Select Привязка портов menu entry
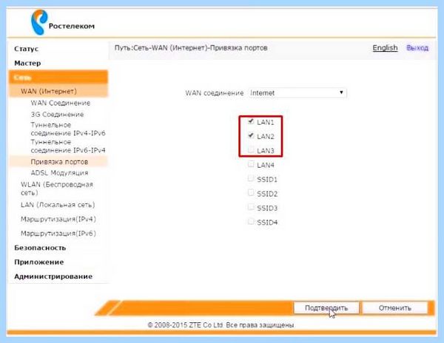 [59, 162]
